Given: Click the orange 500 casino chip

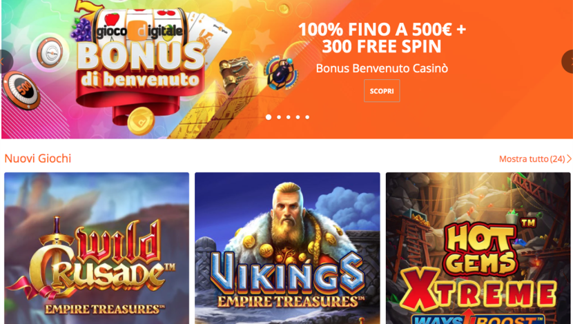Looking at the screenshot, I should (21, 90).
